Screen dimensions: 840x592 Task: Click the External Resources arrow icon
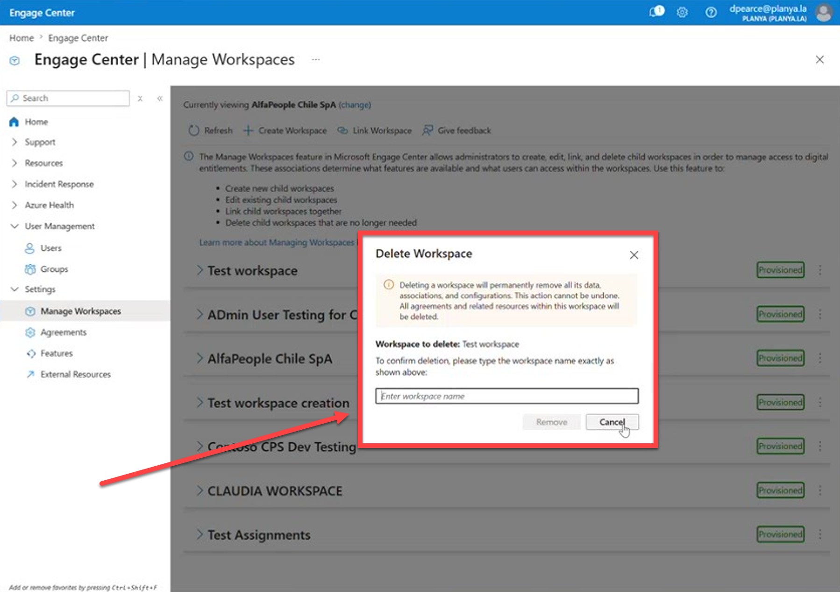click(x=30, y=374)
